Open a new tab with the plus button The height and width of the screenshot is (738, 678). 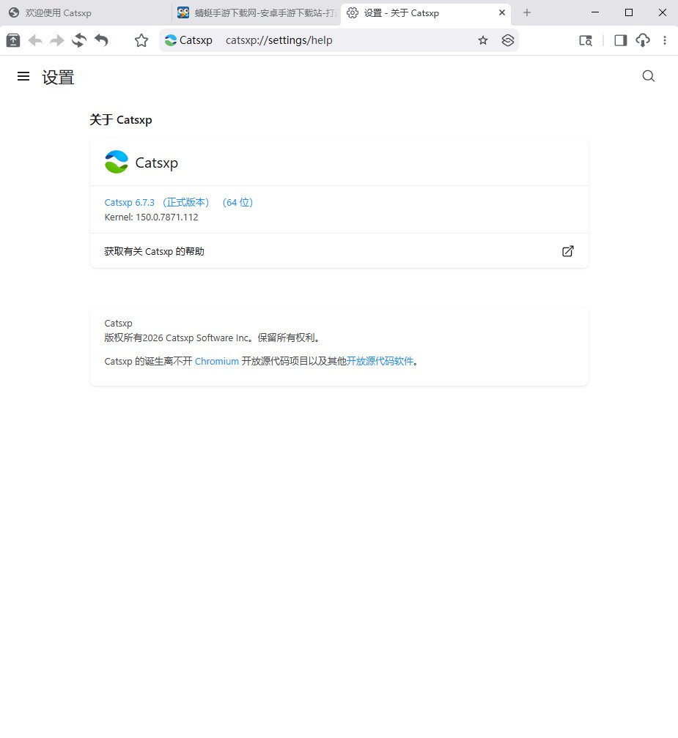point(527,12)
